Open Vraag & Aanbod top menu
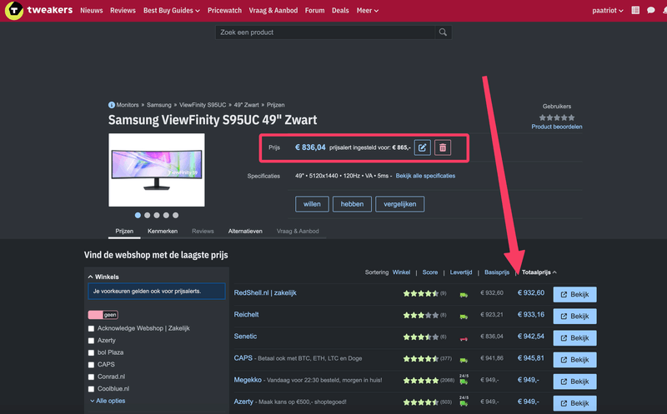The height and width of the screenshot is (414, 667). point(273,10)
